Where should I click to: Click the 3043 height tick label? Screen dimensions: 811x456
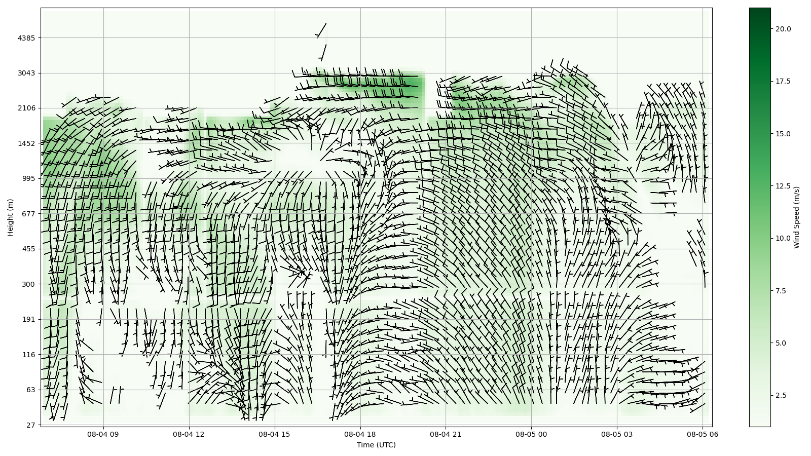[x=26, y=73]
